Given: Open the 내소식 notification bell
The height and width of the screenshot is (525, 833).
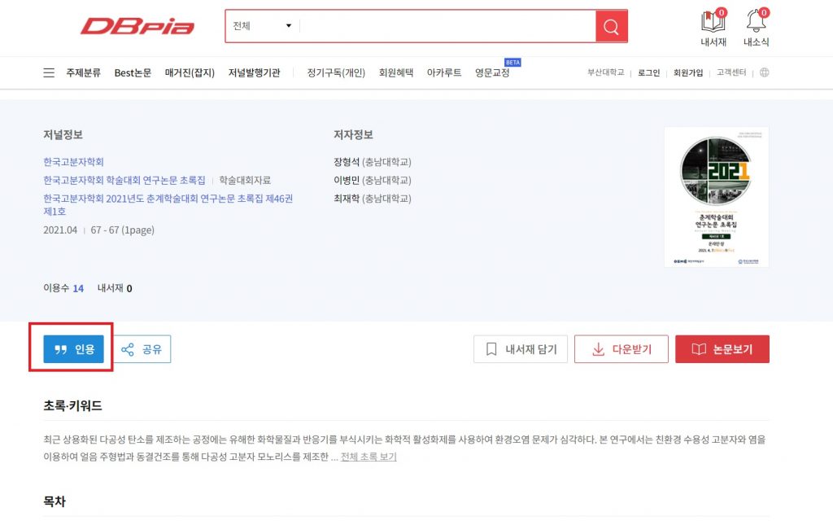Looking at the screenshot, I should [x=756, y=22].
